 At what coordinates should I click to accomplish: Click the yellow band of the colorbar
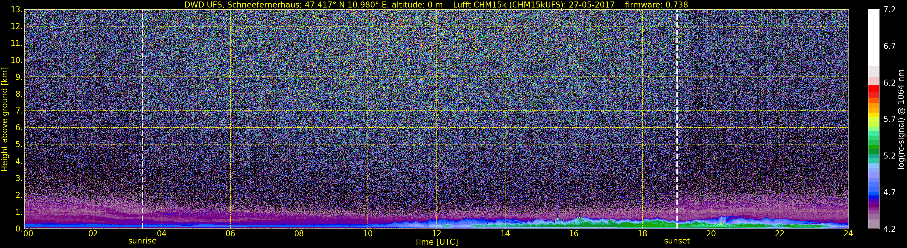[874, 114]
